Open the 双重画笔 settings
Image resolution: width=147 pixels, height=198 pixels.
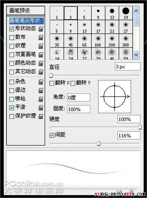coord(25,54)
